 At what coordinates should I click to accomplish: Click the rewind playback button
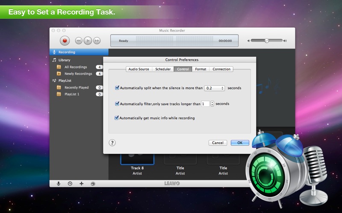[x=79, y=40]
